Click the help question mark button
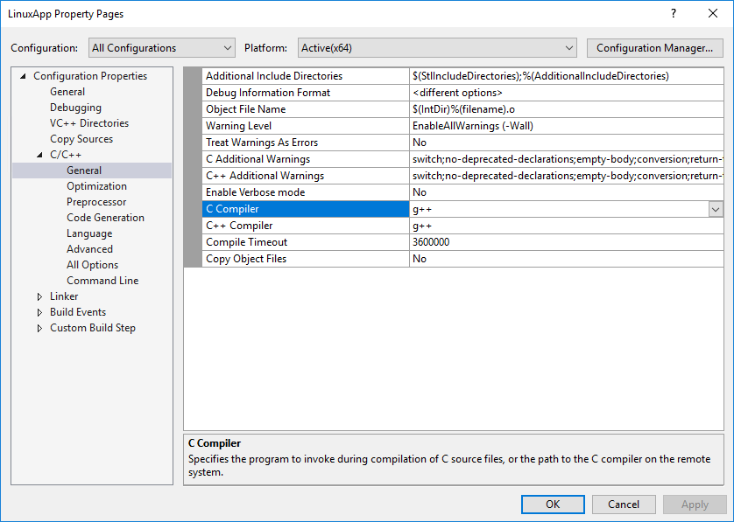734x522 pixels. (674, 13)
